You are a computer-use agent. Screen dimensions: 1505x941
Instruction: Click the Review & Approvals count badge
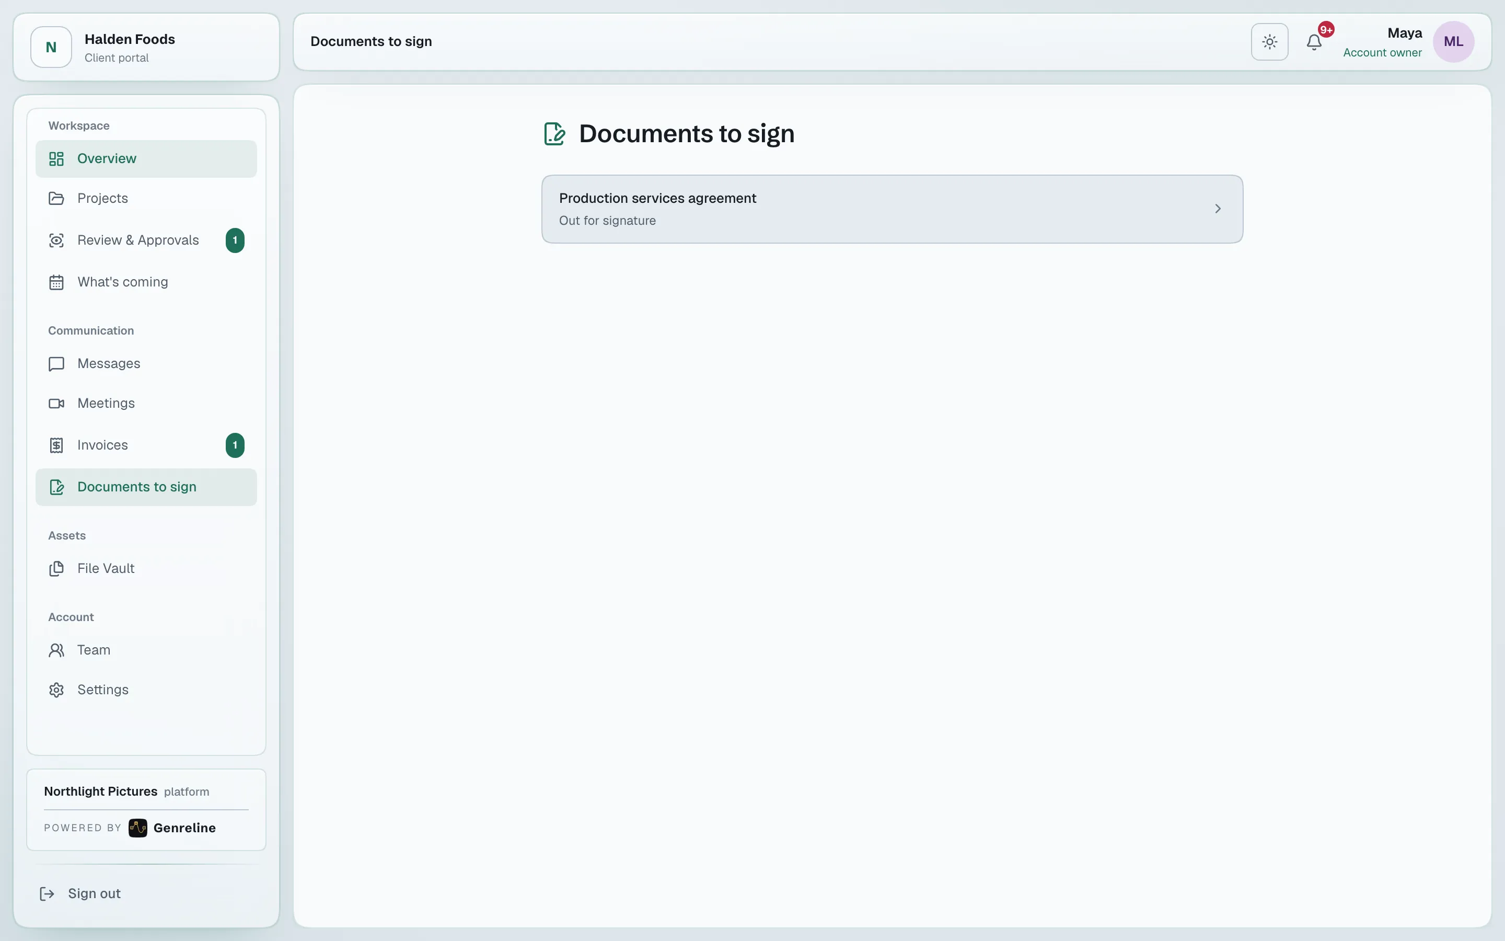[x=235, y=240]
